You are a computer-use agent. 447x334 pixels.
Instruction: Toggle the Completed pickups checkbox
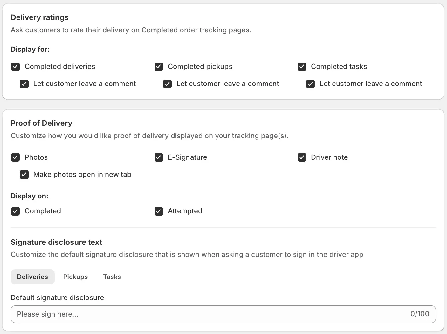pyautogui.click(x=159, y=67)
